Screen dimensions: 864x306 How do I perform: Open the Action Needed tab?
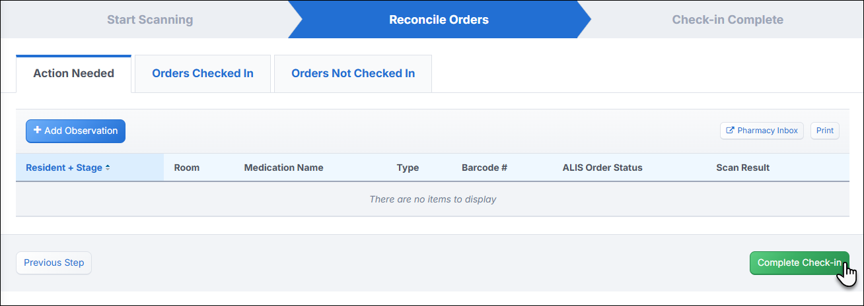pyautogui.click(x=74, y=73)
